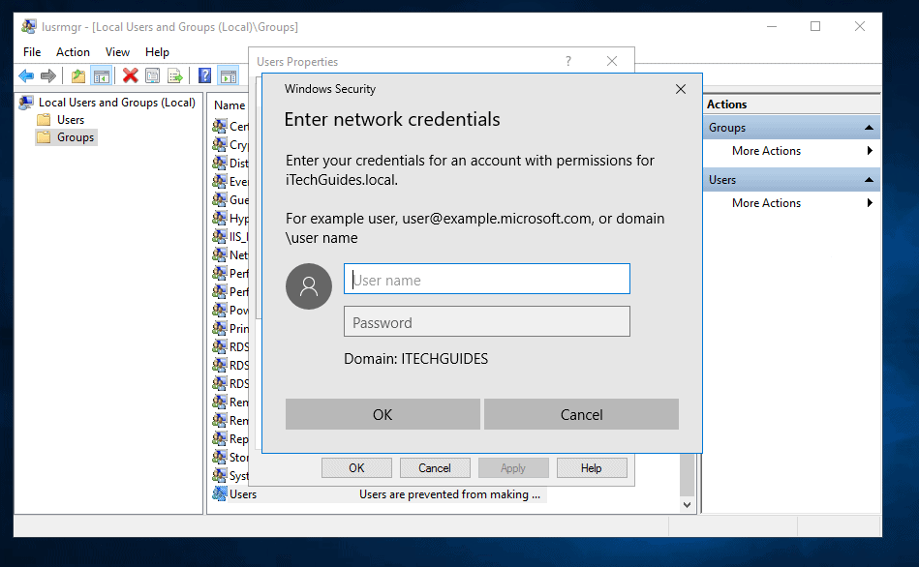Viewport: 919px width, 567px height.
Task: Open the Action menu
Action: click(x=73, y=51)
